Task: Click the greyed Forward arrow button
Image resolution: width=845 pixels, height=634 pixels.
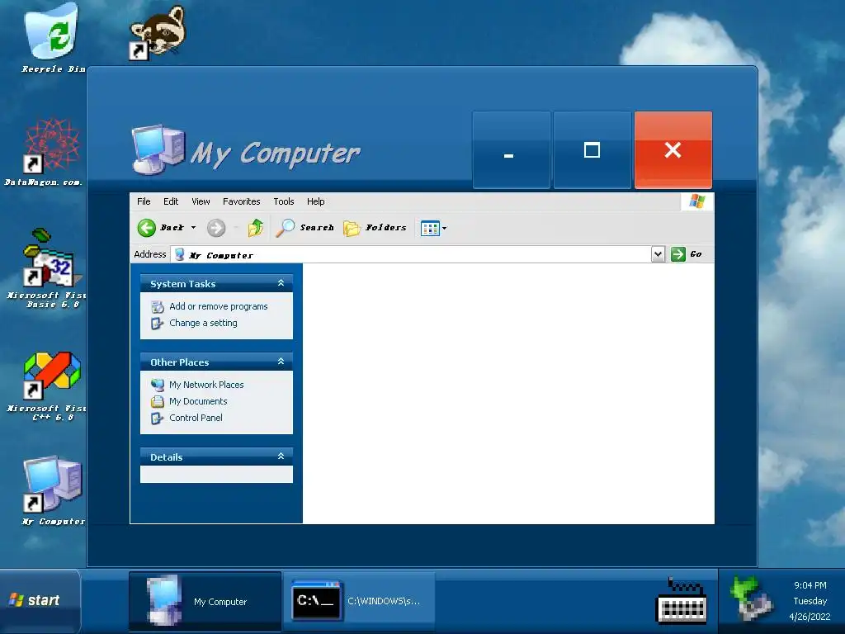Action: pyautogui.click(x=216, y=228)
